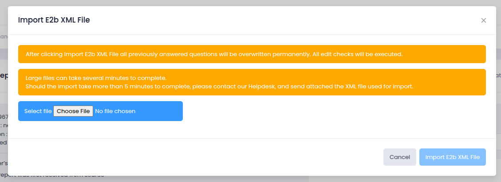Click the Choose File button
This screenshot has width=501, height=182.
tap(73, 111)
